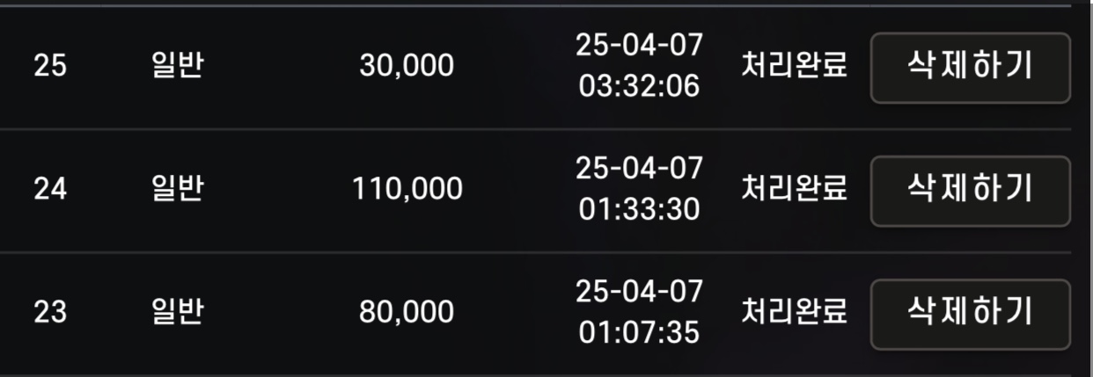Click 삭제하기 for the 30,000 entry
The width and height of the screenshot is (1093, 377).
click(971, 68)
